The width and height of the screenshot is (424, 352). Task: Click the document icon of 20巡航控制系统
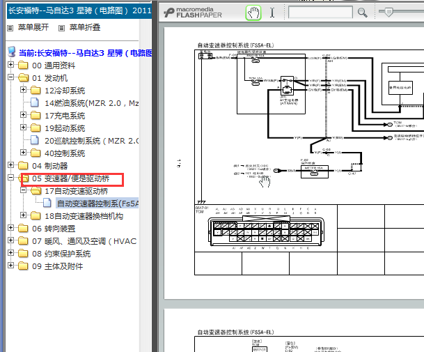click(x=34, y=140)
